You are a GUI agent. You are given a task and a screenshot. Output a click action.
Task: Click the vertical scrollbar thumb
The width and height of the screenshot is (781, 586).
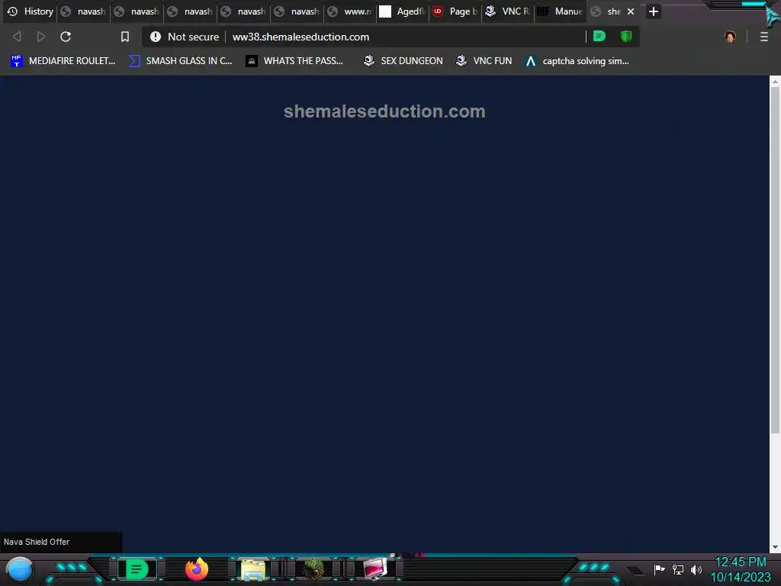775,260
